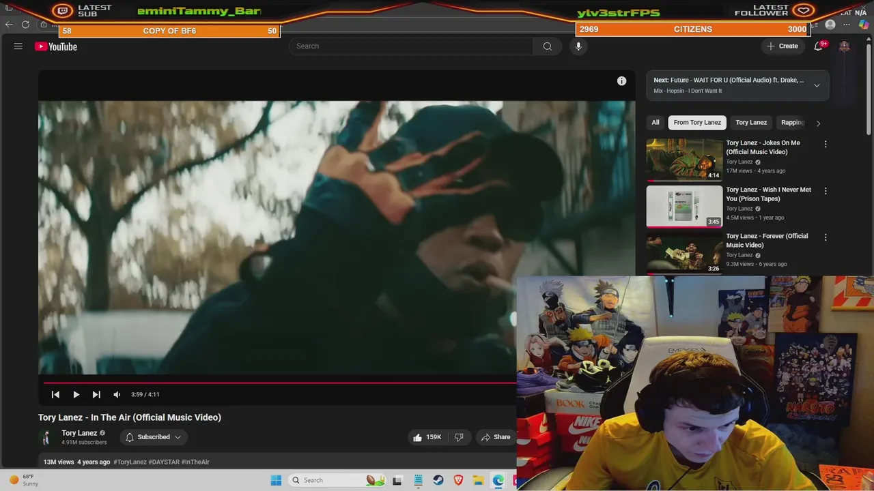Open Steam from the taskbar
This screenshot has height=491, width=874.
tap(438, 480)
